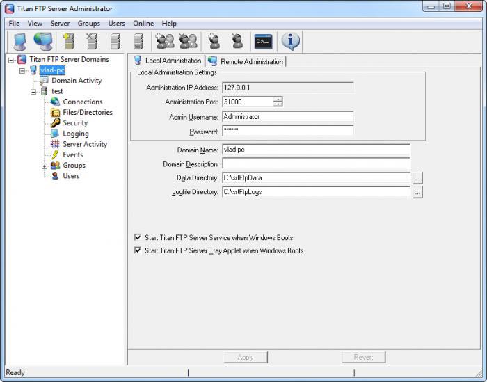Increase the Administration Port value
This screenshot has width=487, height=382.
pos(278,99)
